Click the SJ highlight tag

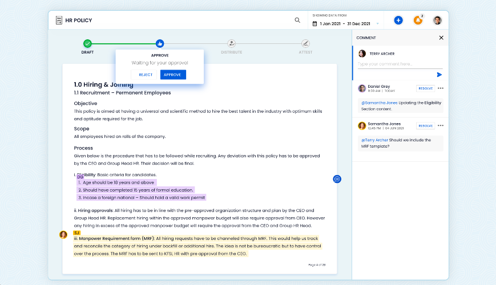[x=77, y=233]
